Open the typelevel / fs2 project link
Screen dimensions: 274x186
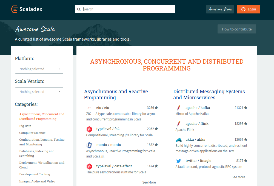[x=108, y=129]
